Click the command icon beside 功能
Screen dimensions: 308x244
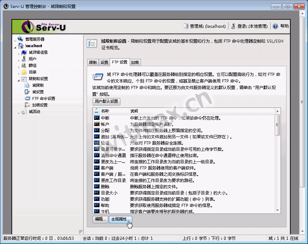coord(97,199)
